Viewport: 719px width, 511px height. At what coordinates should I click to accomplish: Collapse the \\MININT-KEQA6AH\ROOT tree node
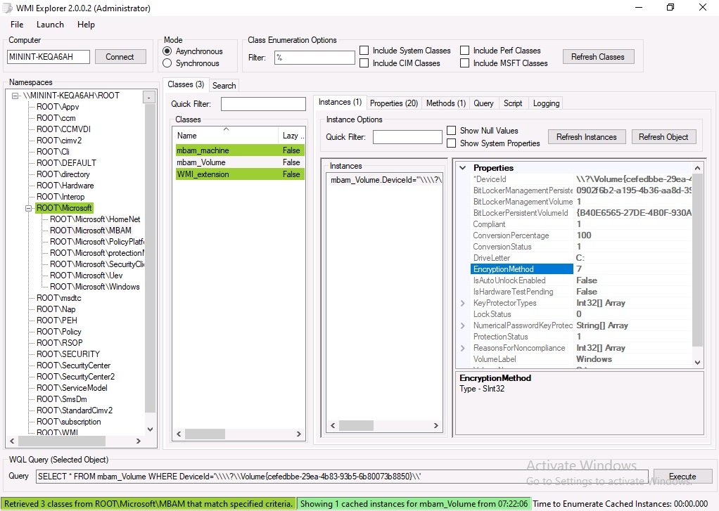coord(15,96)
